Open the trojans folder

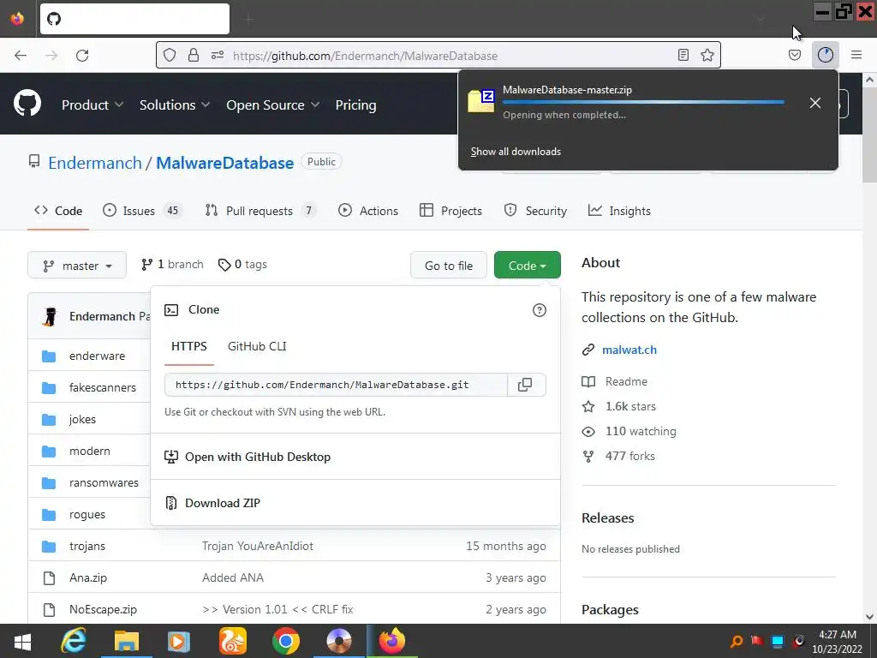(x=87, y=546)
